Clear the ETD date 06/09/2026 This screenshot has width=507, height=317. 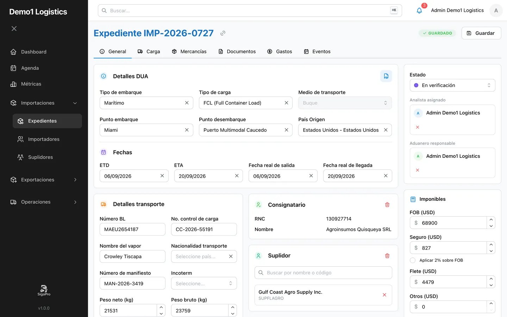162,176
